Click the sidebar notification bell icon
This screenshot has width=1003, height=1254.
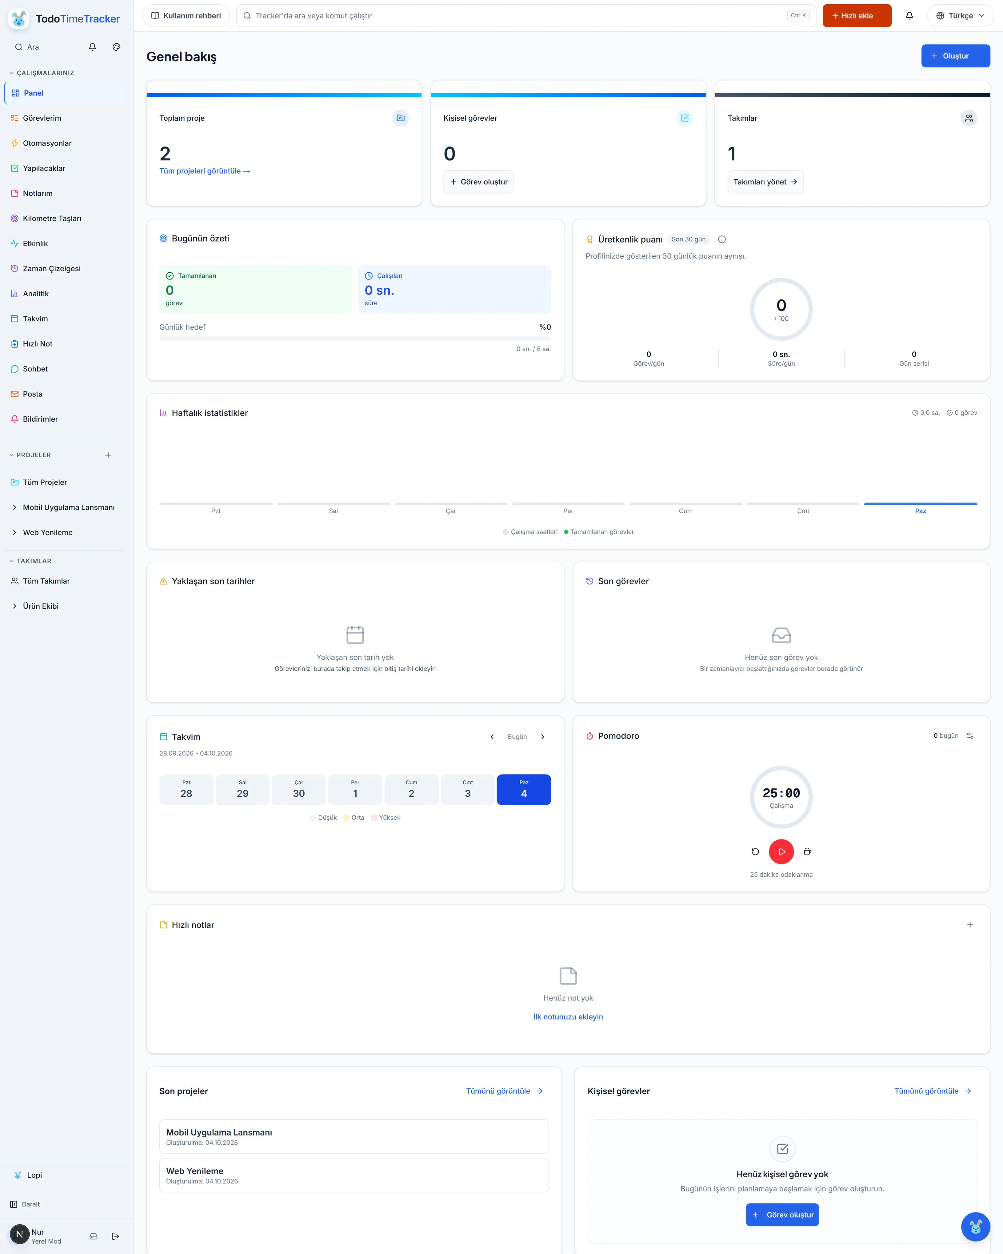click(x=92, y=47)
